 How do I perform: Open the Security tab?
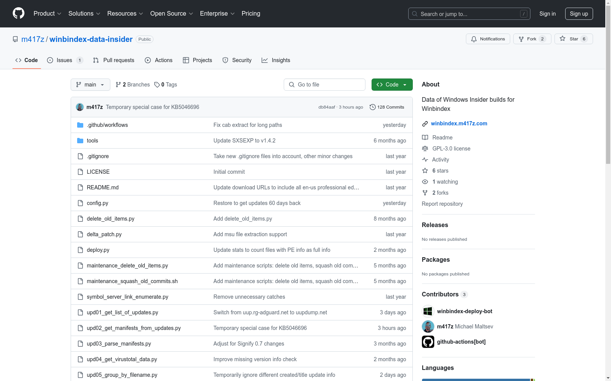(x=237, y=60)
